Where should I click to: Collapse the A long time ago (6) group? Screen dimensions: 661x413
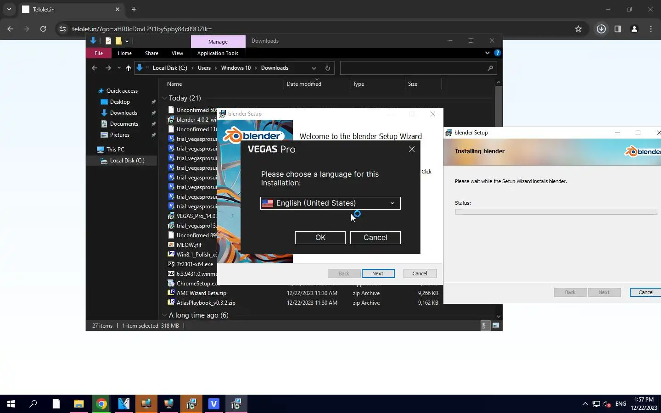pos(164,315)
